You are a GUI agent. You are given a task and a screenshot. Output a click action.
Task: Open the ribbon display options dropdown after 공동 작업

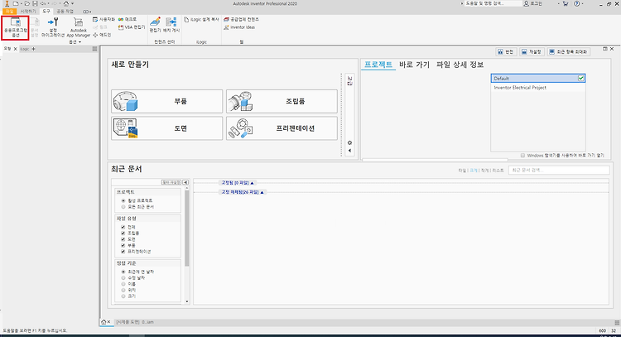click(86, 12)
